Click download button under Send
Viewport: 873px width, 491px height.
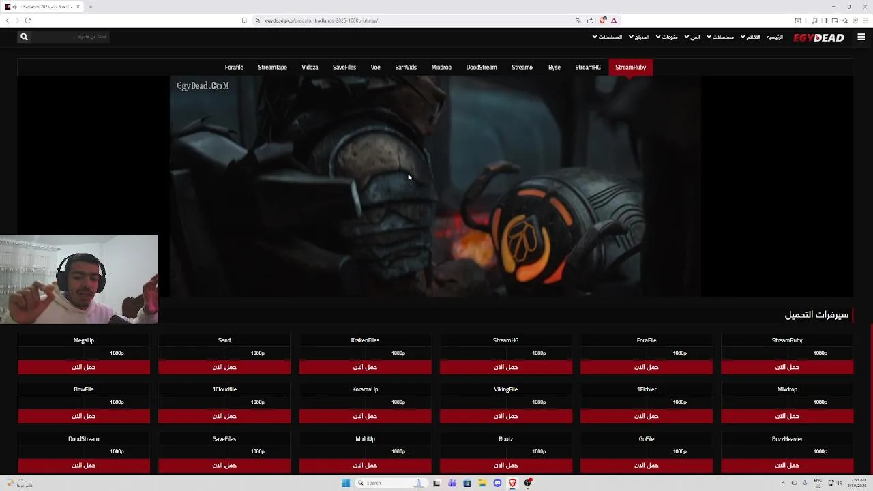(x=224, y=367)
